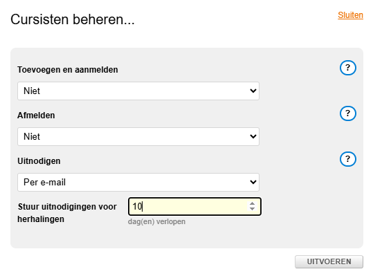Open the Afmelden dropdown showing Niet
The height and width of the screenshot is (276, 373).
[138, 137]
